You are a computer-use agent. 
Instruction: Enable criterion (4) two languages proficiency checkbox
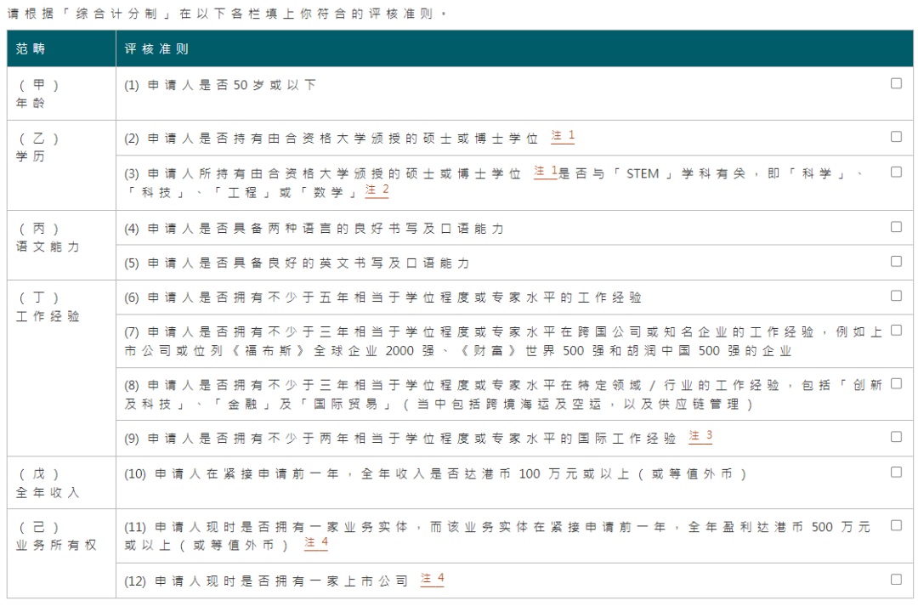point(896,227)
